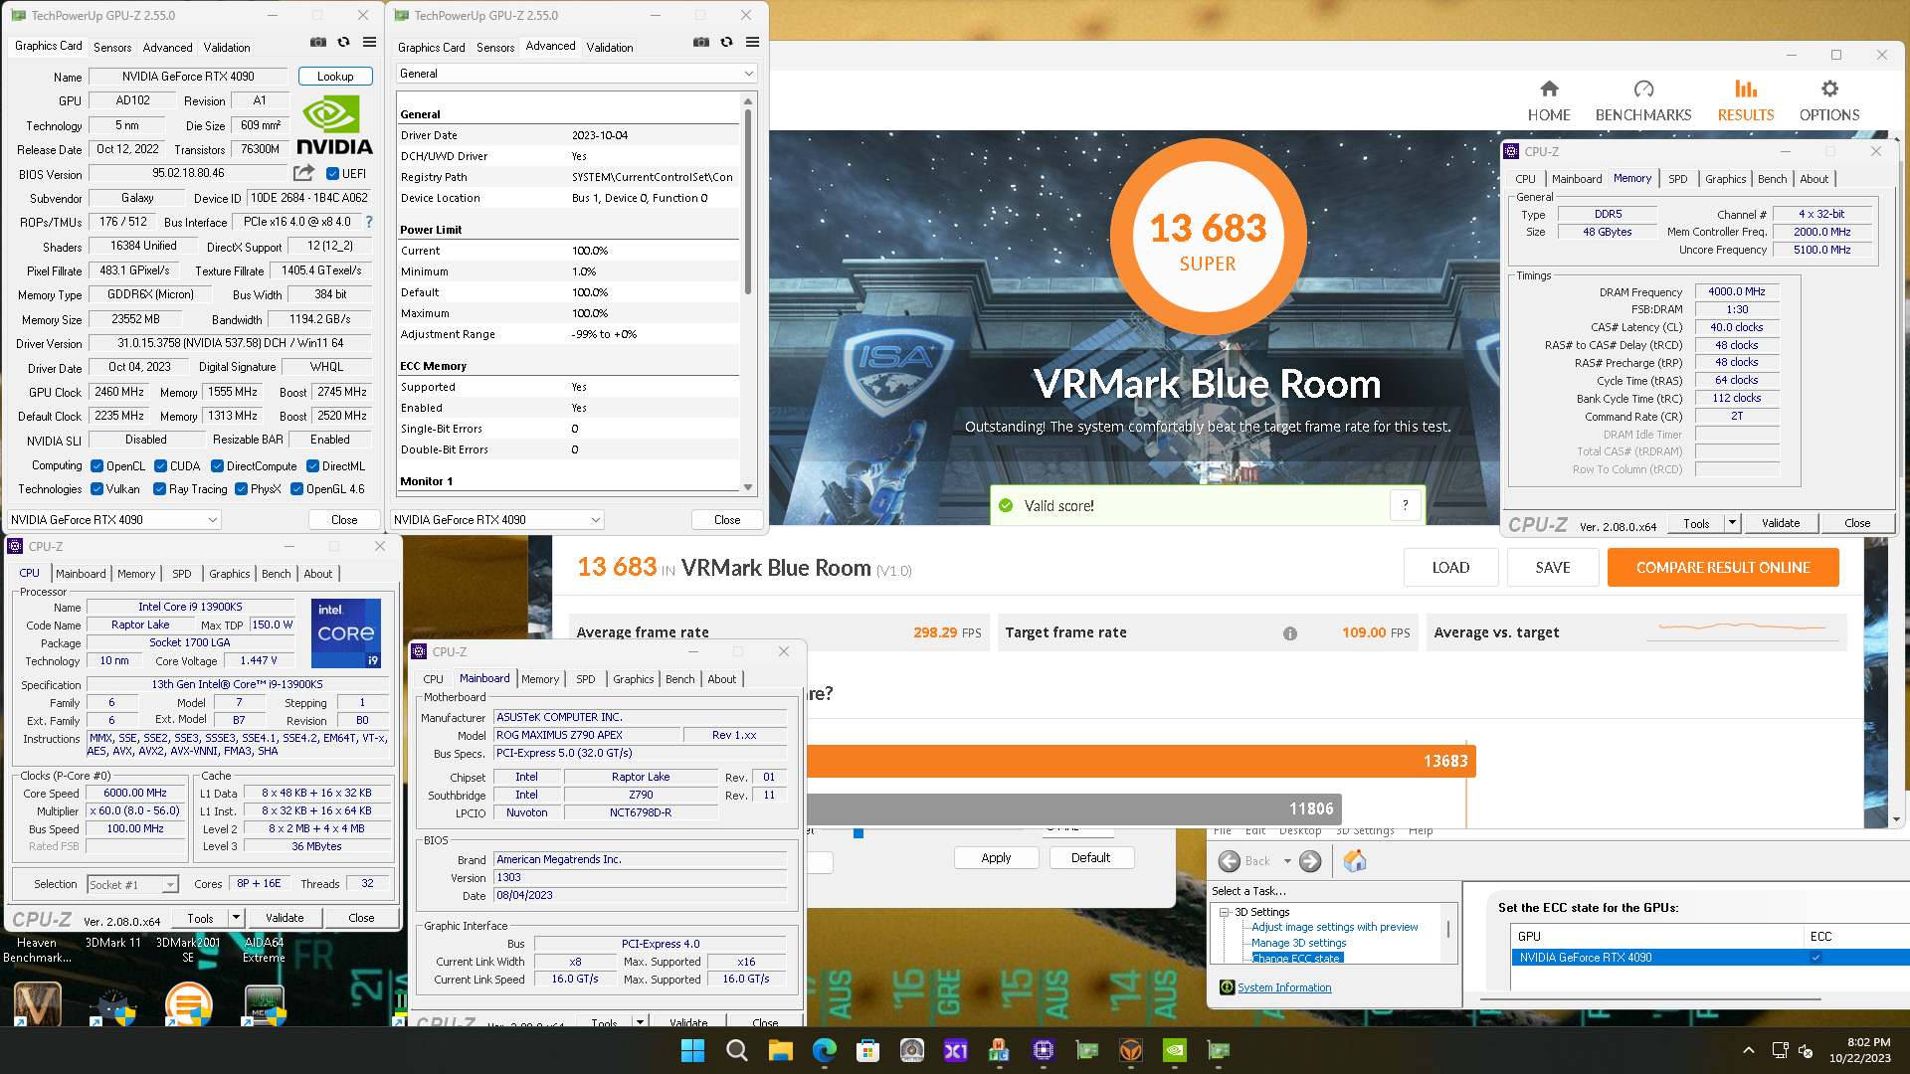Open the hamburger menu in left GPU-Z window

[370, 42]
